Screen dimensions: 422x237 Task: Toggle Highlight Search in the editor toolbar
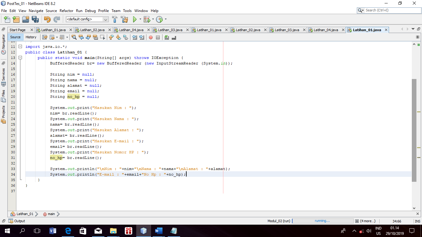pos(95,37)
